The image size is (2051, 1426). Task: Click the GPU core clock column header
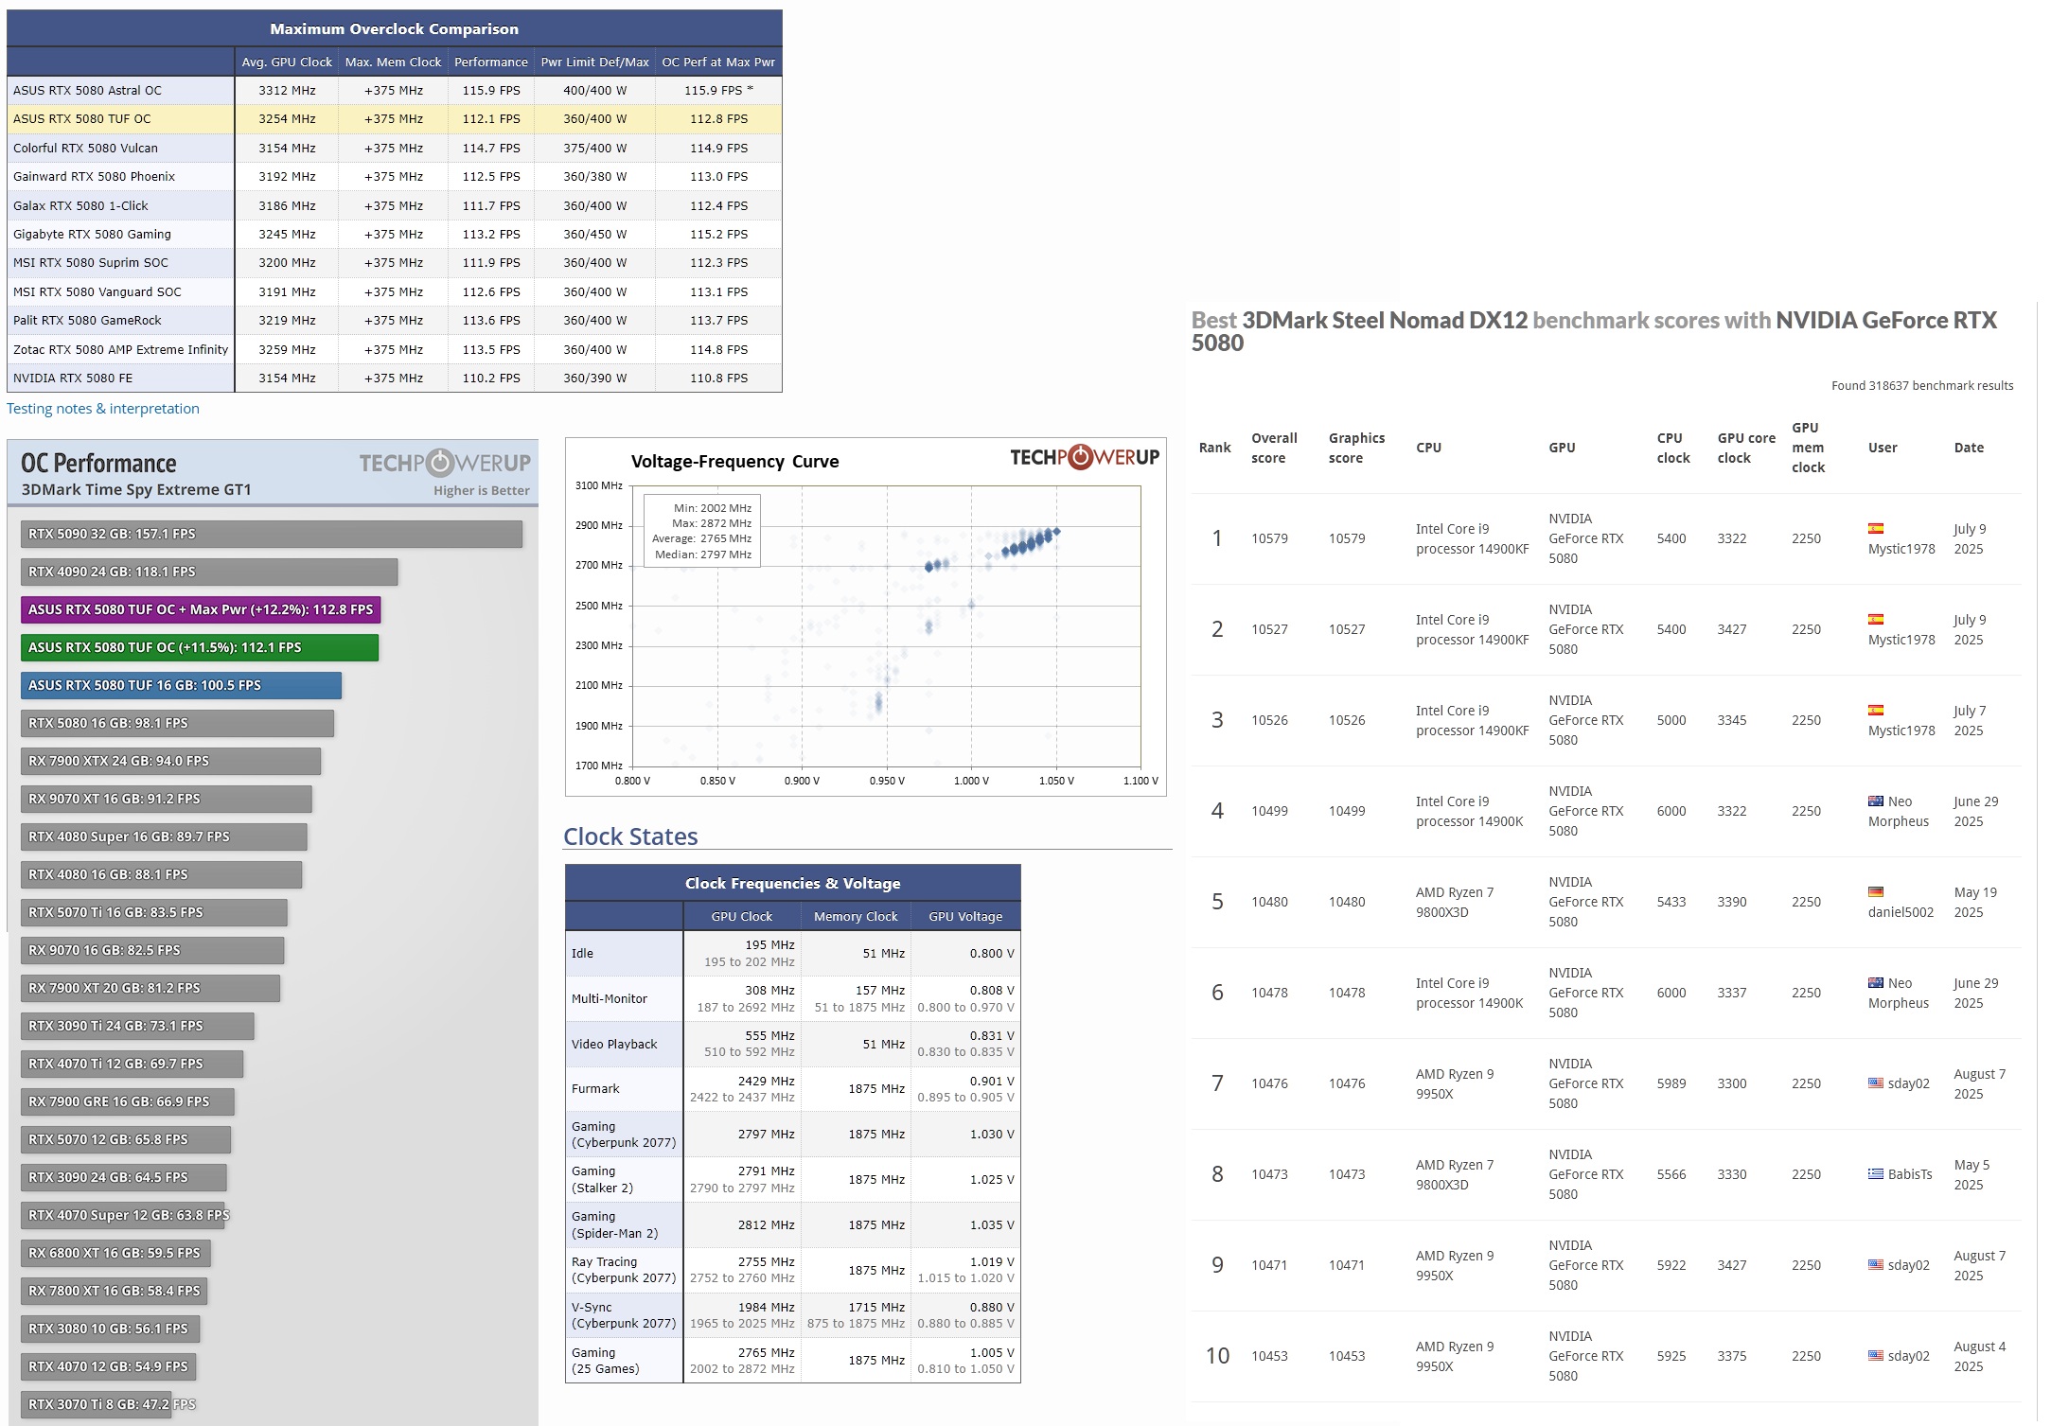1746,448
